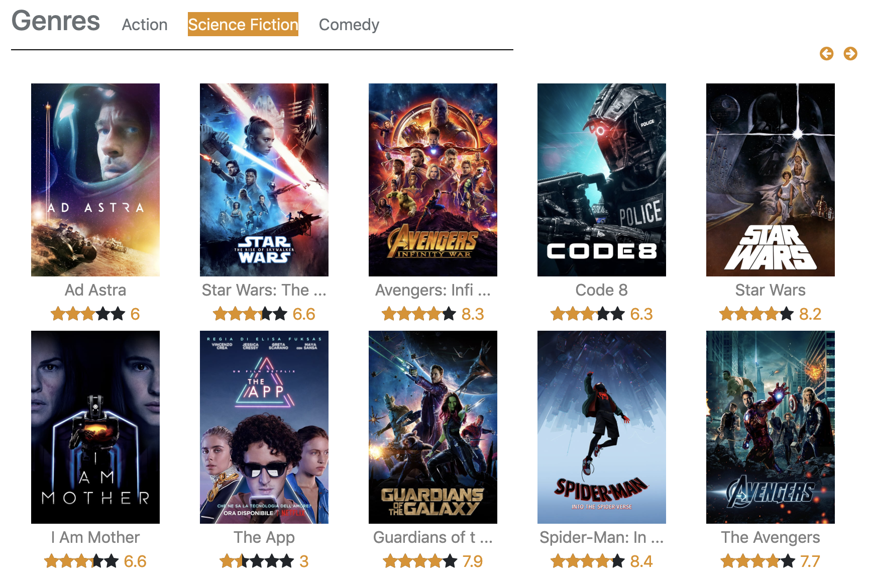Open the Code 8 movie poster
The width and height of the screenshot is (869, 577).
pos(602,180)
